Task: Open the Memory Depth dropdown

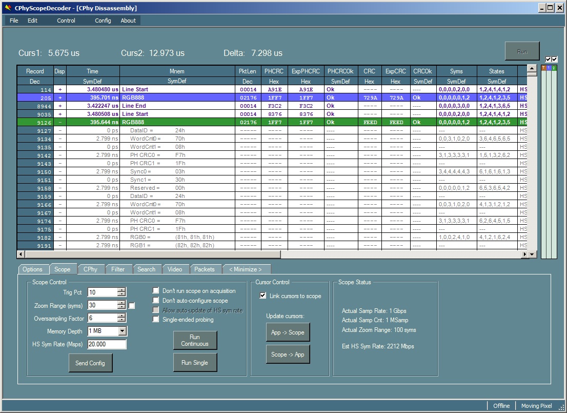Action: click(122, 331)
